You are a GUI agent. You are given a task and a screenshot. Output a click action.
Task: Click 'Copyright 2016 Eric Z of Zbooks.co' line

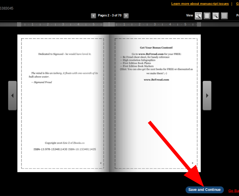coord(65,143)
